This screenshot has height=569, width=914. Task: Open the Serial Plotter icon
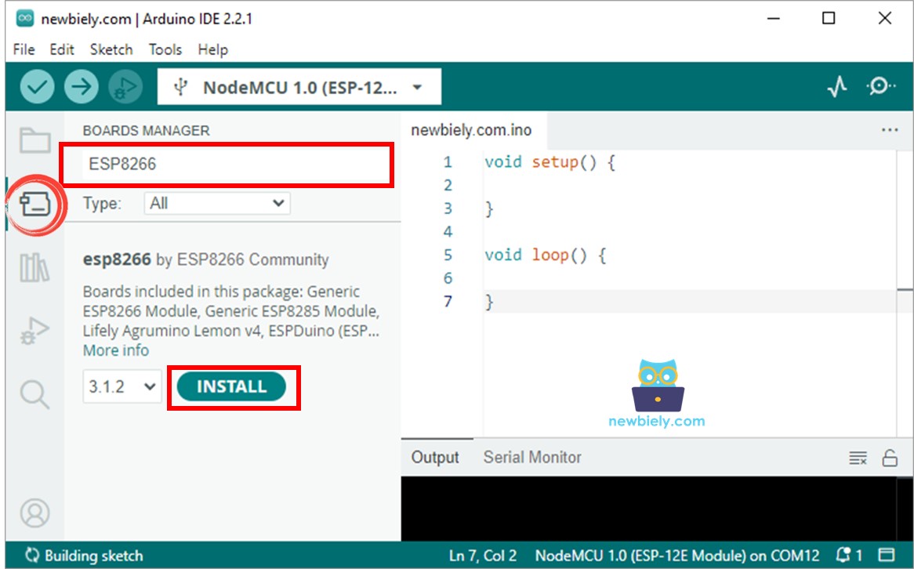838,86
